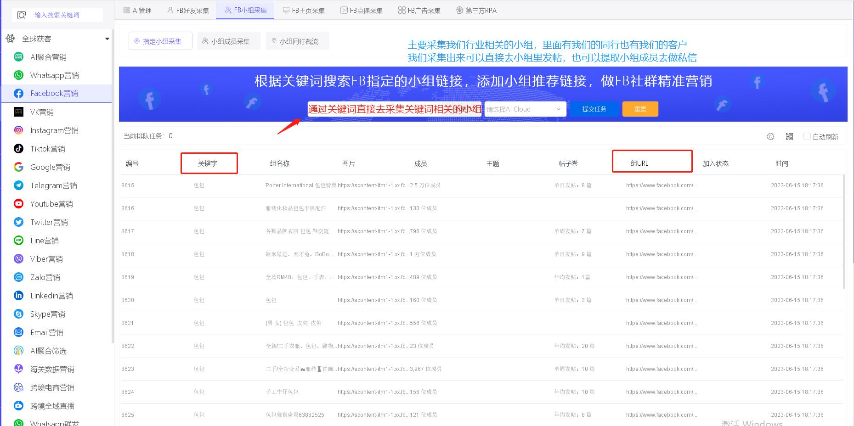Open the Facebook营销 sidebar section
The width and height of the screenshot is (854, 426).
pyautogui.click(x=54, y=93)
